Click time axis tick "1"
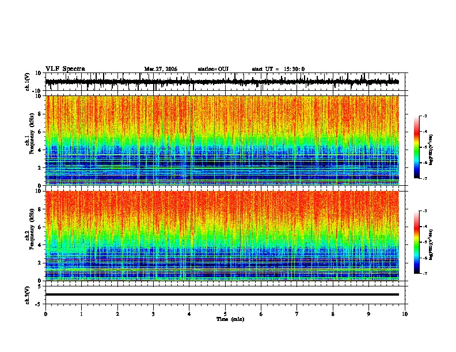 [x=81, y=314]
